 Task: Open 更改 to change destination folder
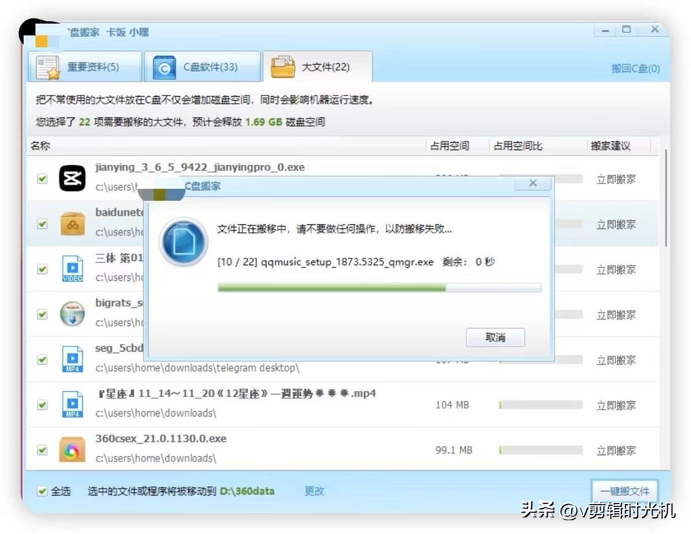313,491
